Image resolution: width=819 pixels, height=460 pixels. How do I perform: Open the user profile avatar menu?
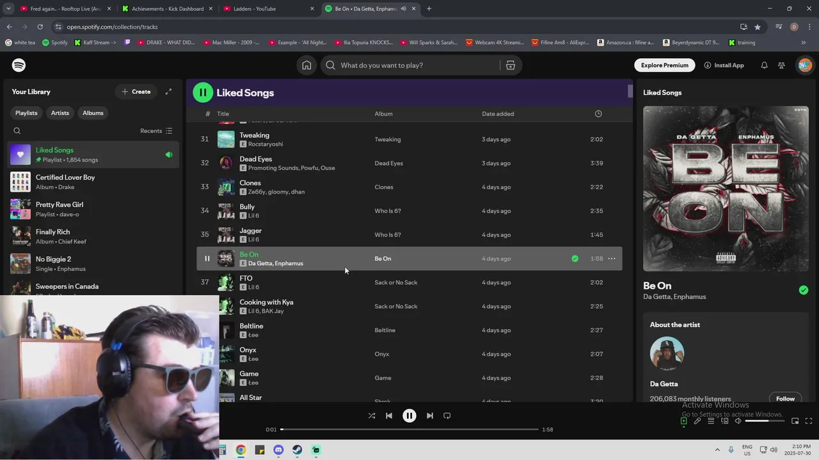tap(804, 65)
